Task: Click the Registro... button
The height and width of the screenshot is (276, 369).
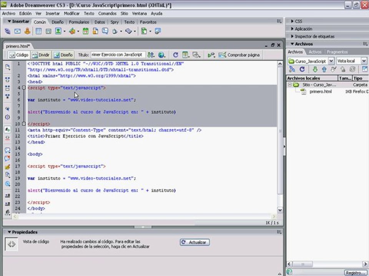Action: coord(355,273)
